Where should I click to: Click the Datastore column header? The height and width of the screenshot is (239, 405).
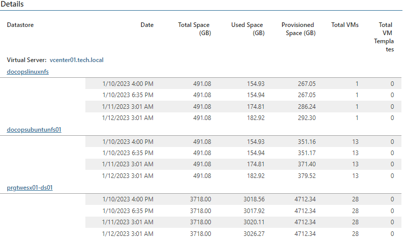click(20, 25)
